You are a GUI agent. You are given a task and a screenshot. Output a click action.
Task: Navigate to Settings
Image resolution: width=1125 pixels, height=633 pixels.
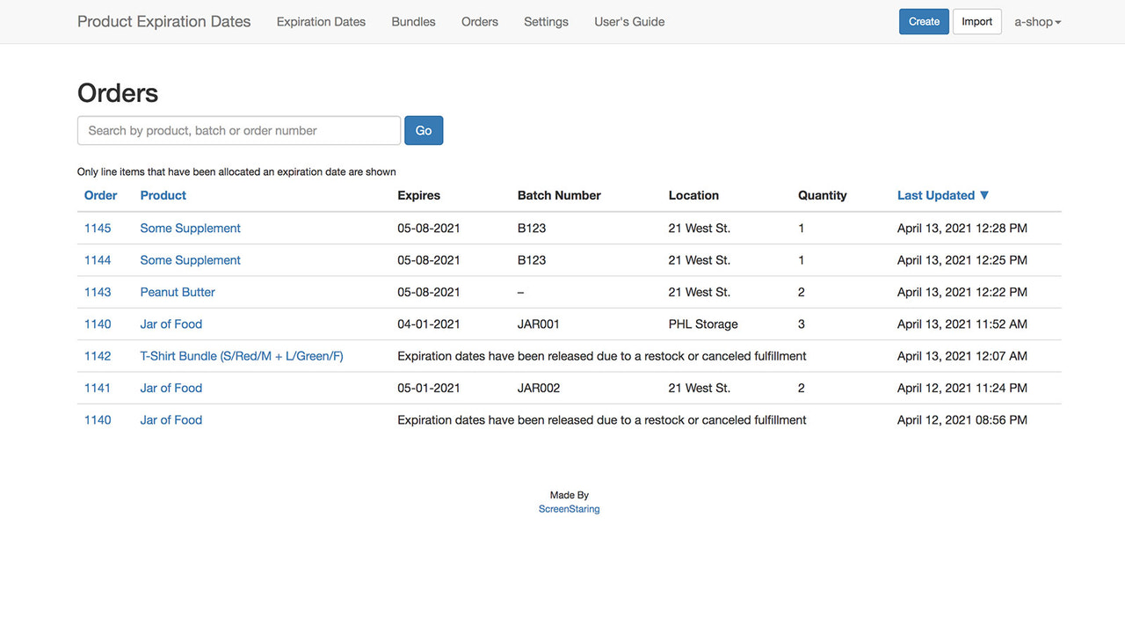546,21
